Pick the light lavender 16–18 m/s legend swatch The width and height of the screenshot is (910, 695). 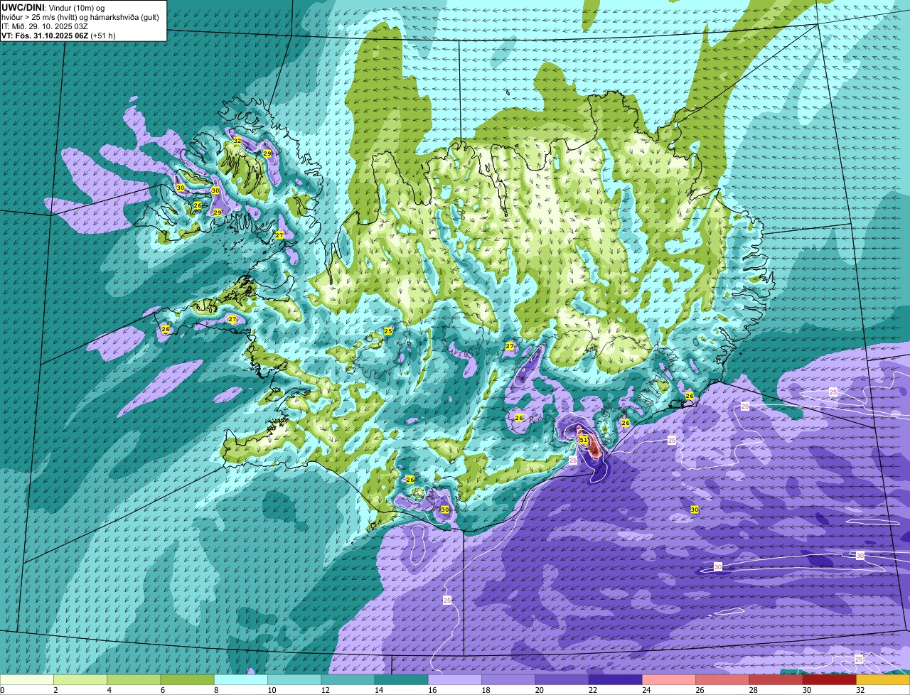pos(455,680)
